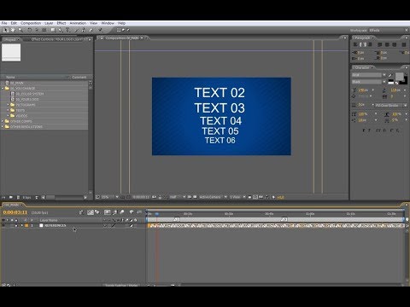
Task: Select the Rectangle mask tool
Action: [x=53, y=30]
